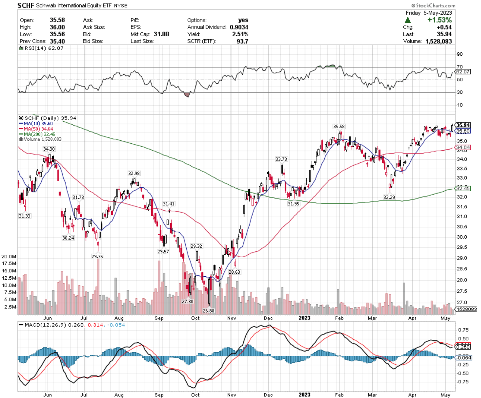
Task: Click the 30.24 low price label
Action: pos(68,238)
